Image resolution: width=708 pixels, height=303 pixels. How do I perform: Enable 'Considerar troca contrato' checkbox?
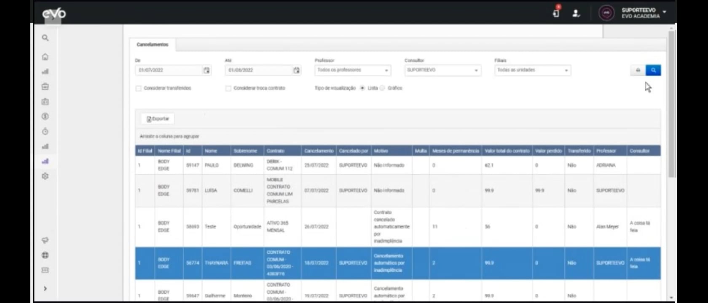point(228,88)
